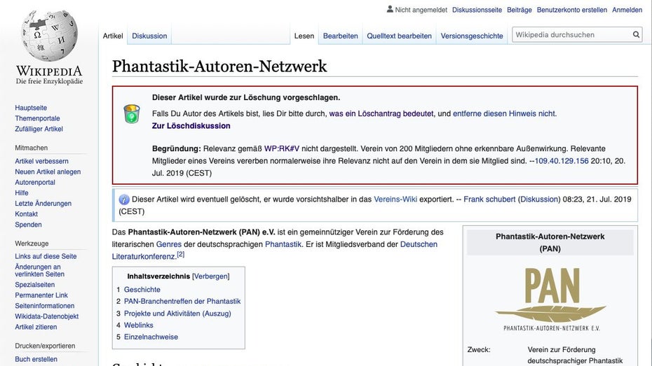
Task: Collapse table of contents via Verbergen
Action: coord(211,276)
